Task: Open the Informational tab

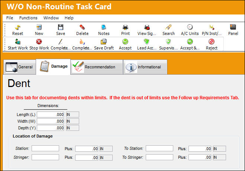Action: [145, 67]
